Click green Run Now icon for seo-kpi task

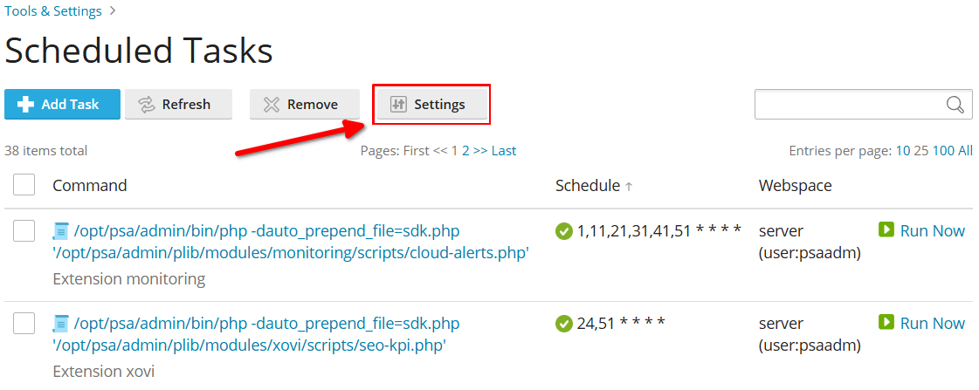[x=886, y=323]
